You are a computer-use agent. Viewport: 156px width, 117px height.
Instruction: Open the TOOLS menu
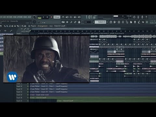pyautogui.click(x=25, y=17)
